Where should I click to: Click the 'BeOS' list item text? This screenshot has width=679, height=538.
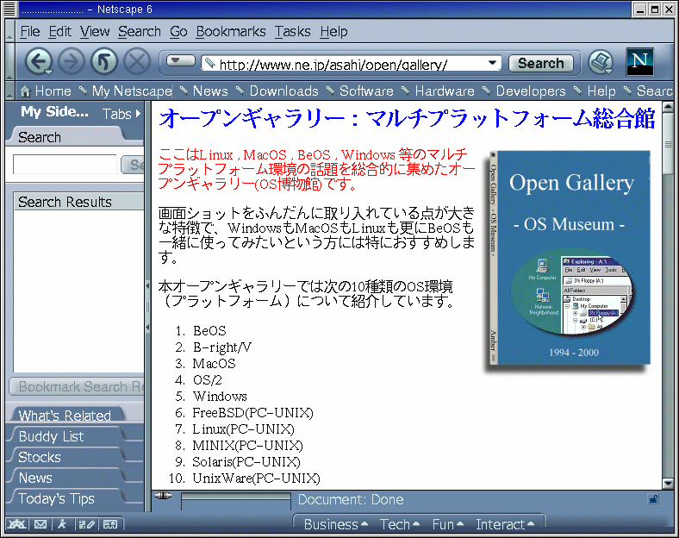[209, 330]
